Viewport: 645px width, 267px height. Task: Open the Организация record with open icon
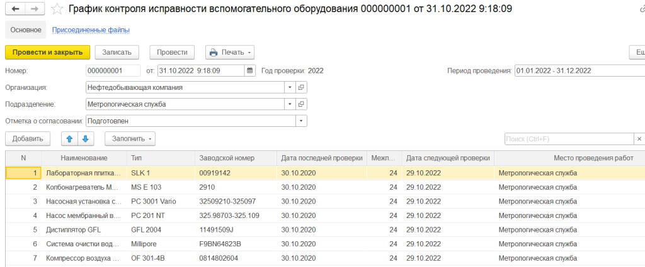[x=301, y=87]
